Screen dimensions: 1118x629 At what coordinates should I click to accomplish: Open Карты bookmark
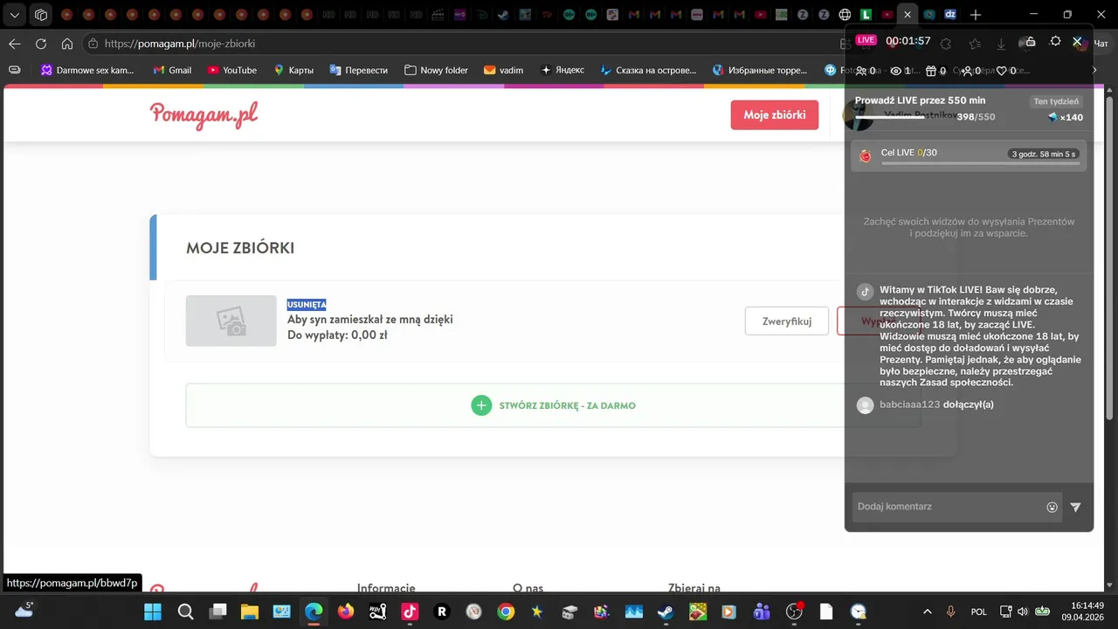tap(293, 70)
